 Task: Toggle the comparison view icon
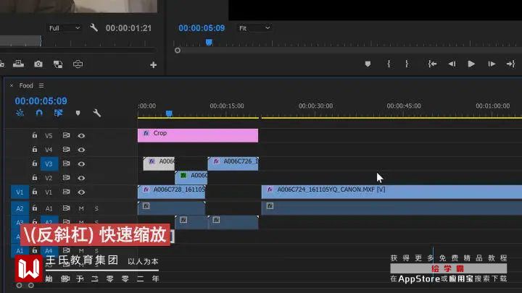click(58, 64)
